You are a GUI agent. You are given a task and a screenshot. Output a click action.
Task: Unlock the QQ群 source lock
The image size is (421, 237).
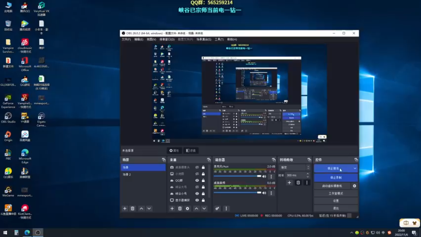(203, 180)
